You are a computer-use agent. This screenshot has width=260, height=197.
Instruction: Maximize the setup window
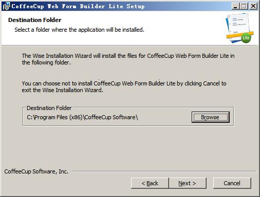coord(244,6)
